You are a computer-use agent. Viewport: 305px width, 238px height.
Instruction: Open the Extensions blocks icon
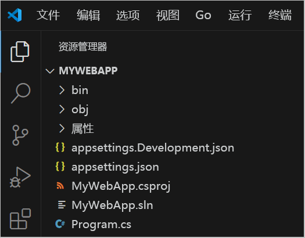coord(20,219)
